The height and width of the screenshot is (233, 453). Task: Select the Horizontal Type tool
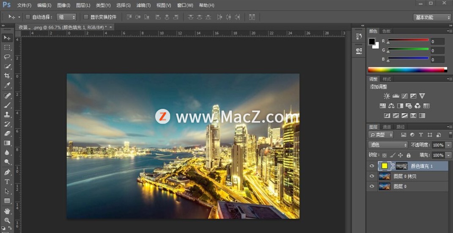click(7, 182)
